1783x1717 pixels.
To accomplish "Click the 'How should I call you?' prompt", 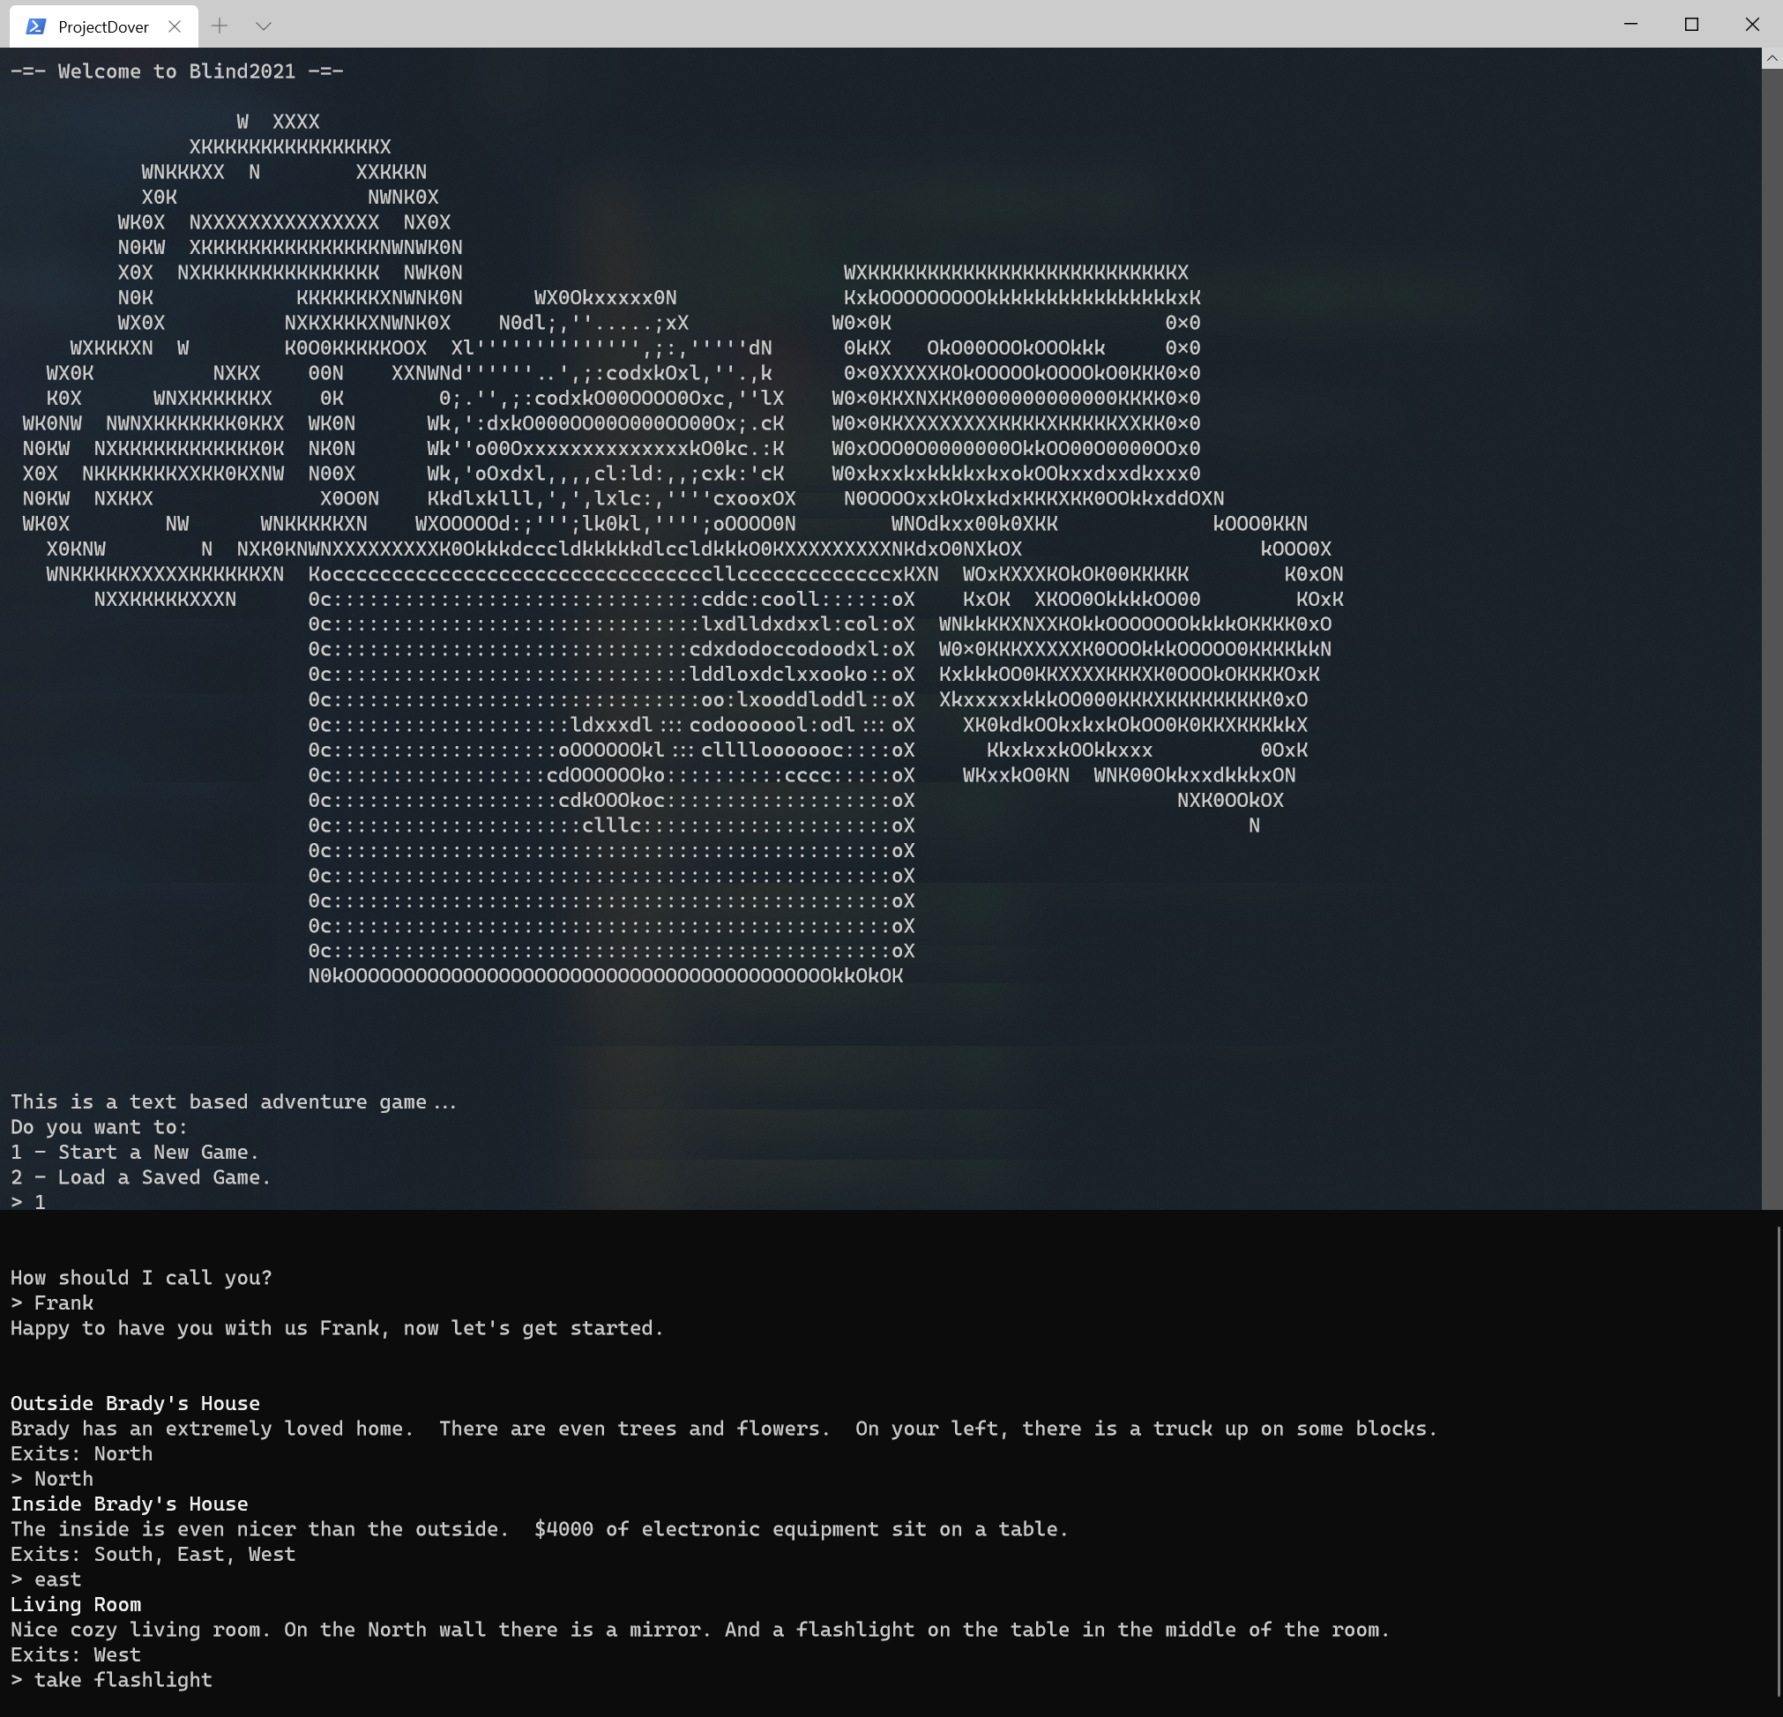I will click(x=141, y=1278).
